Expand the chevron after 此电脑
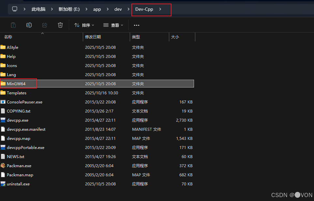 click(52, 9)
